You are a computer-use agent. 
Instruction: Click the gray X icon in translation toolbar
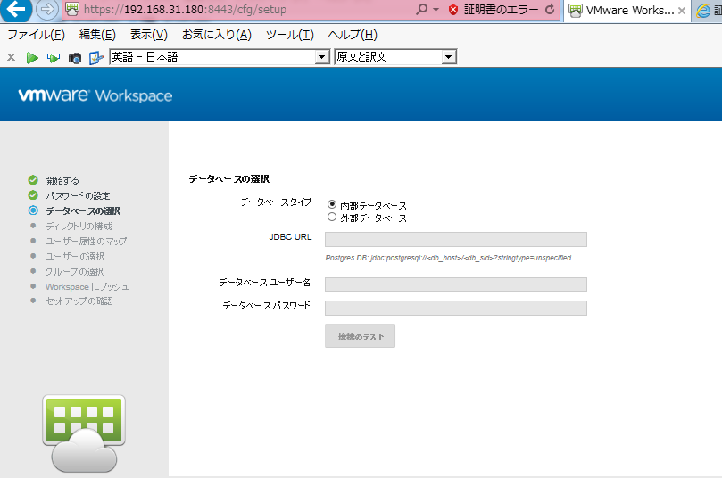pyautogui.click(x=11, y=57)
